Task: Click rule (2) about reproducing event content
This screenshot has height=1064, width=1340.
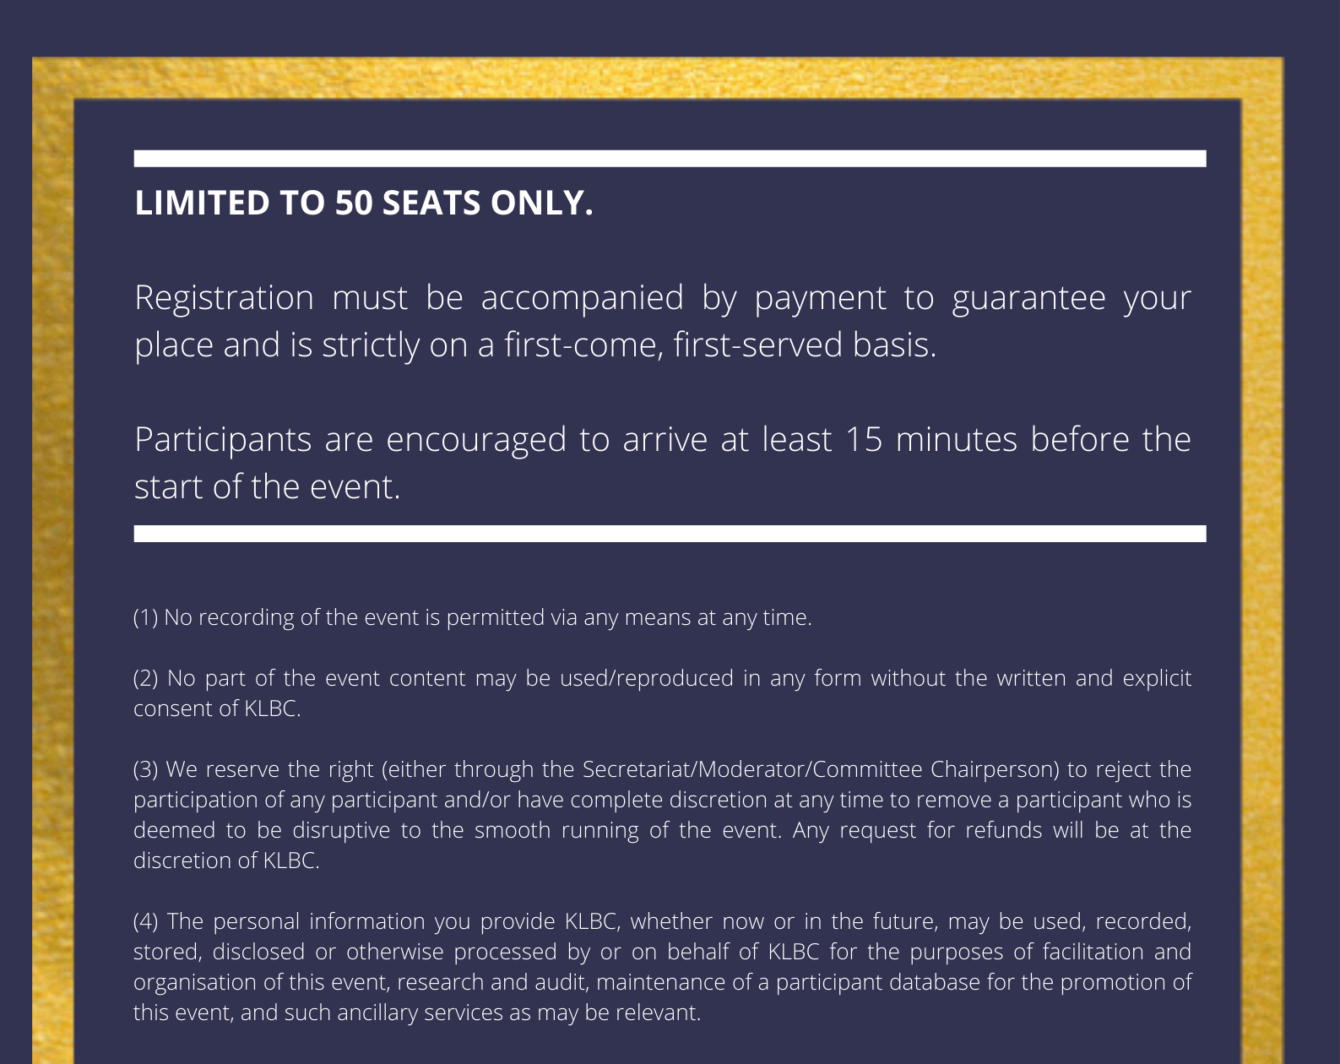Action: tap(662, 678)
